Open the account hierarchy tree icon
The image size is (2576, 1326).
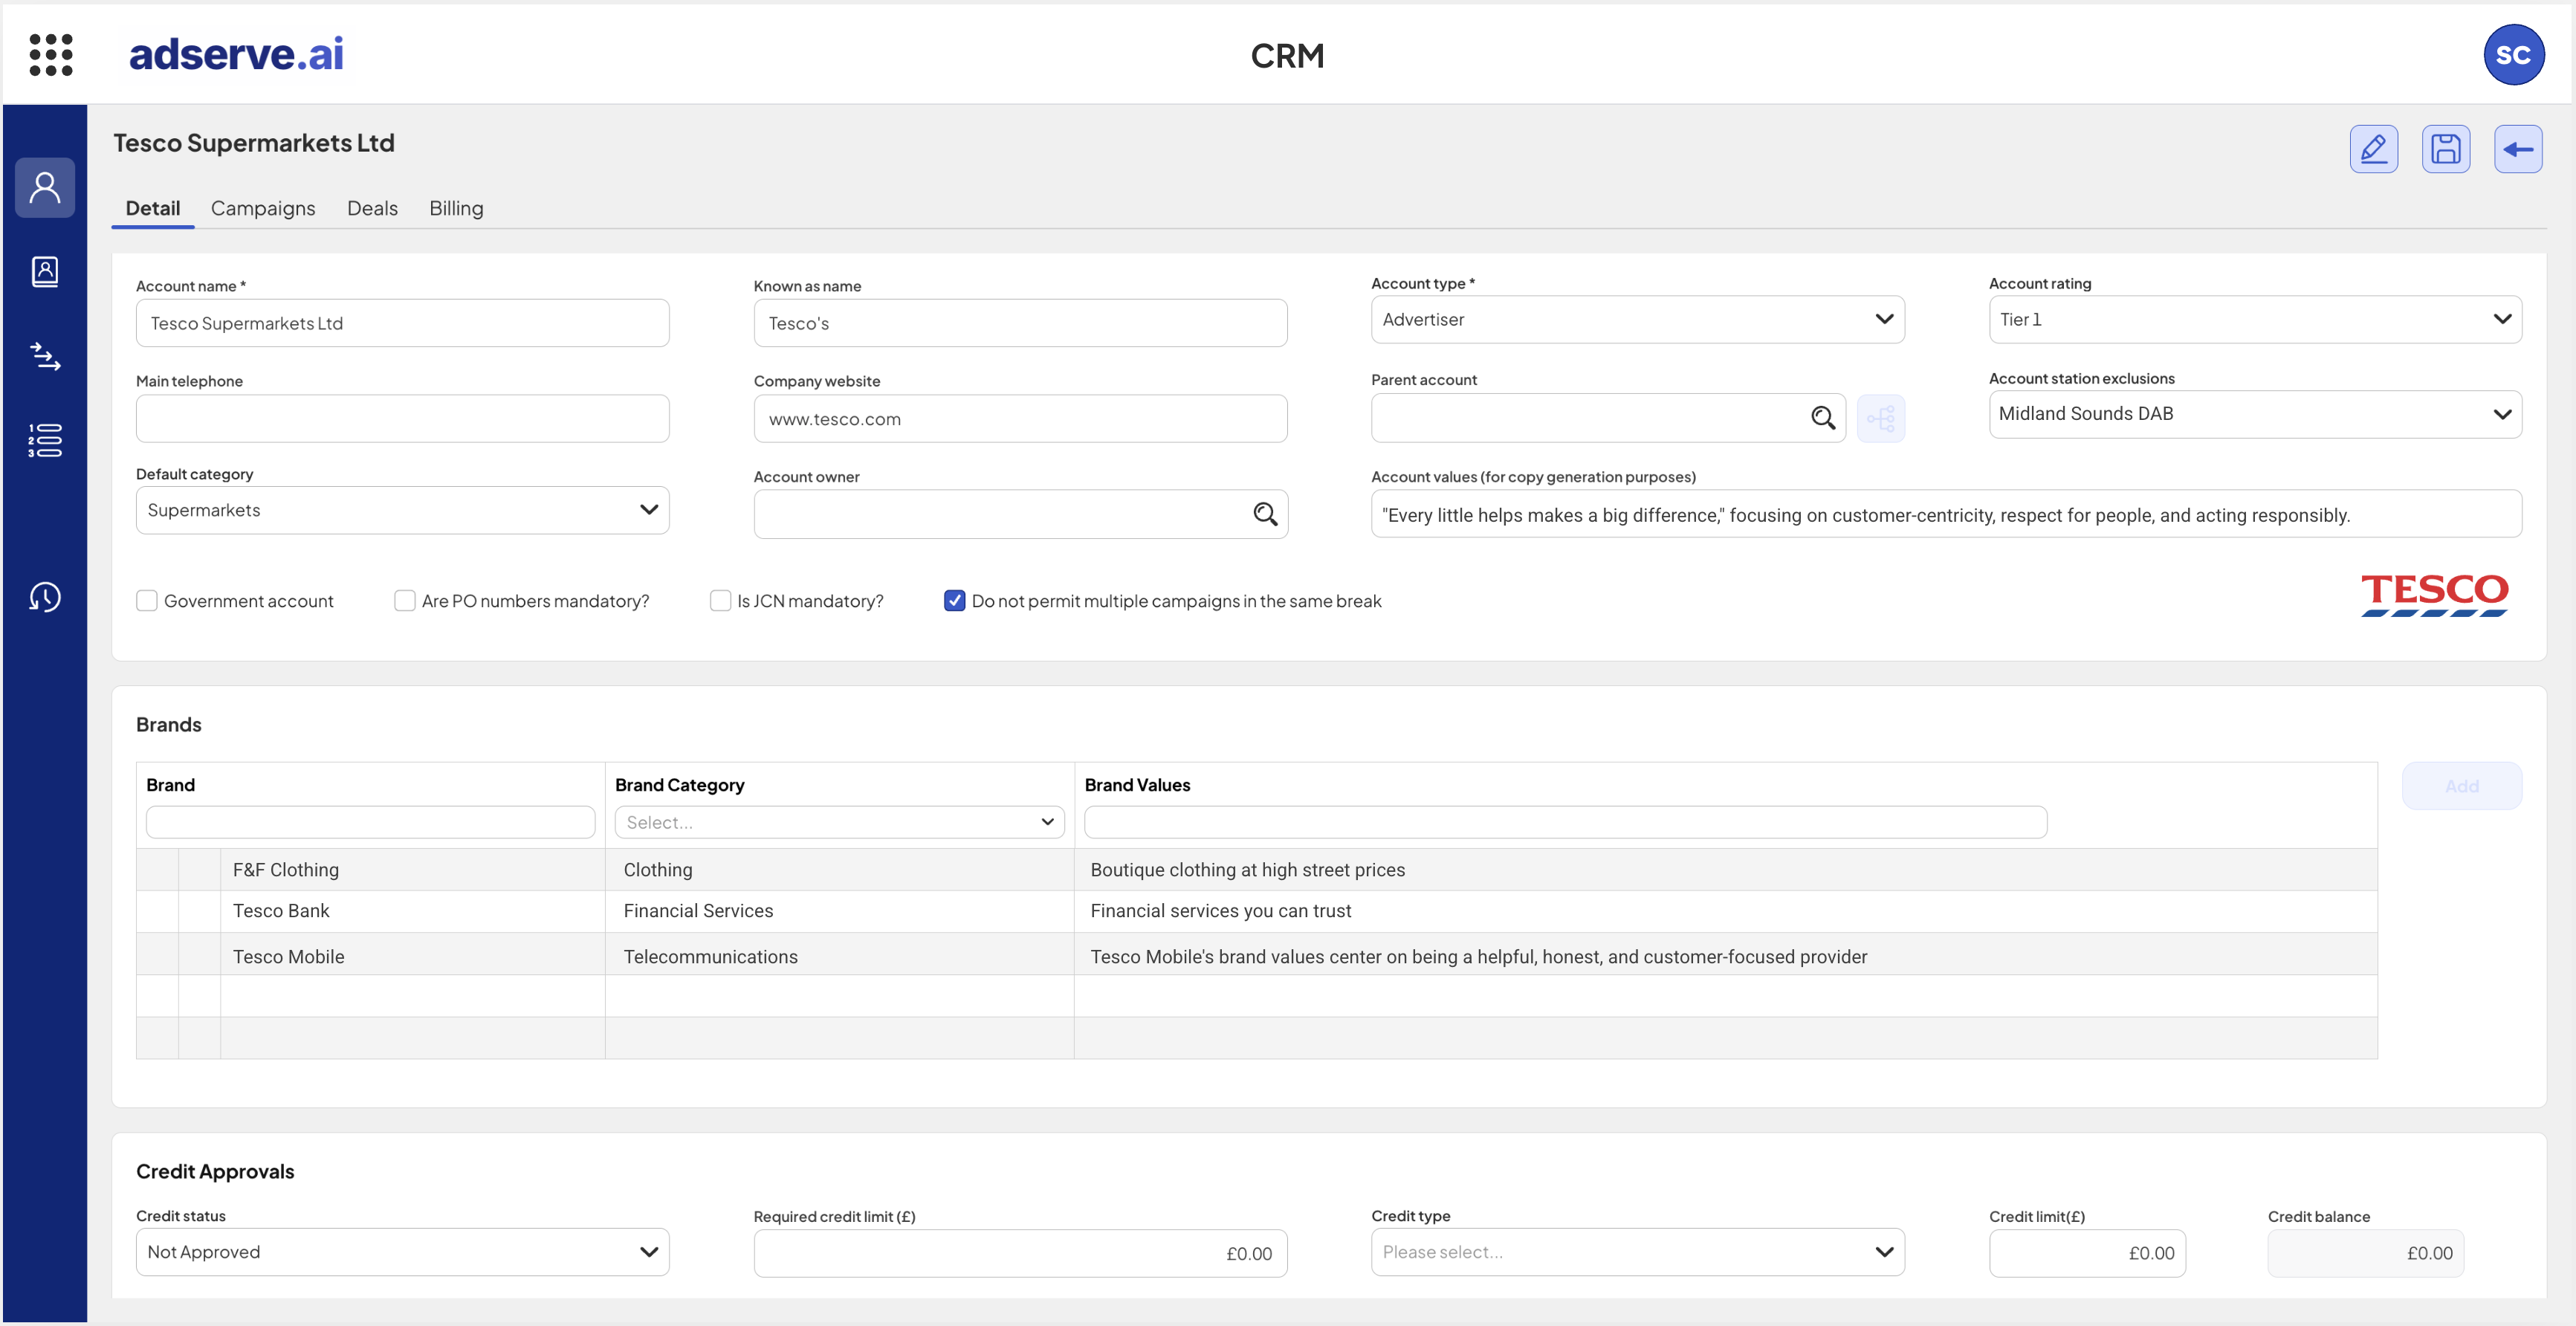[x=1881, y=418]
